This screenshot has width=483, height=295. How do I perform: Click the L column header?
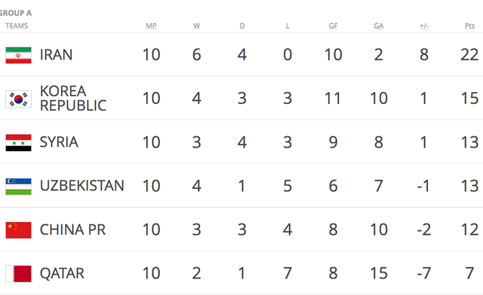point(288,26)
